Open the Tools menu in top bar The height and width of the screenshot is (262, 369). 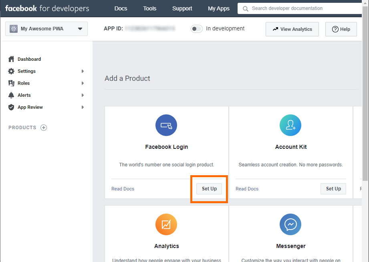click(150, 8)
